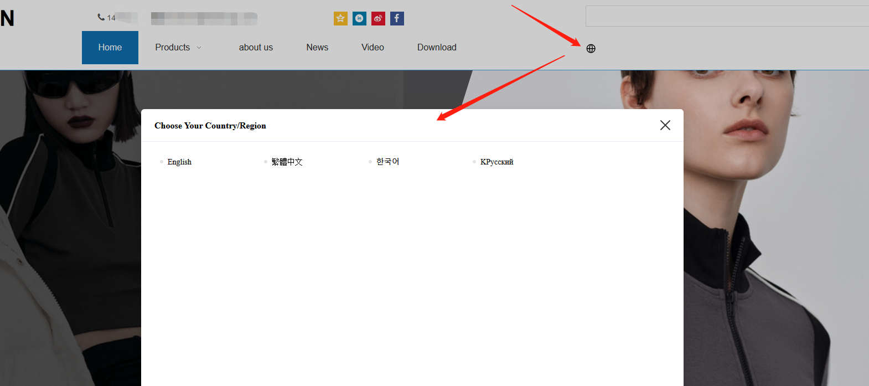This screenshot has height=386, width=869.
Task: Click the globe language selector icon
Action: click(591, 49)
